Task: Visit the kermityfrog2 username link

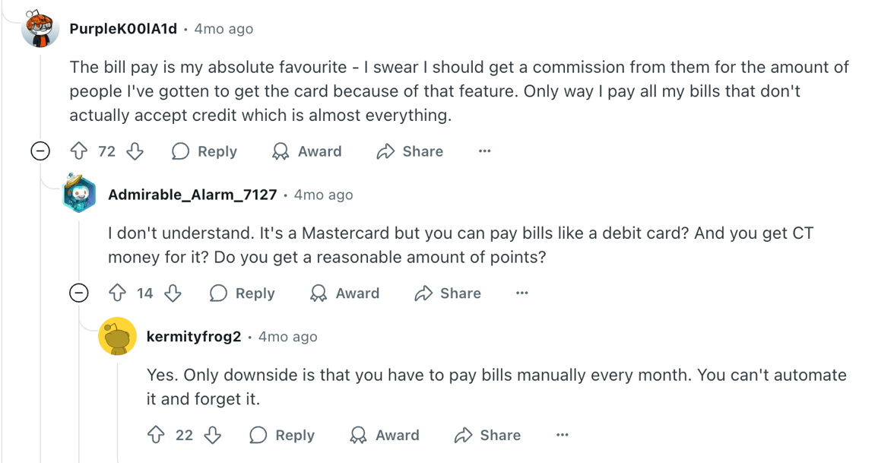Action: coord(193,336)
